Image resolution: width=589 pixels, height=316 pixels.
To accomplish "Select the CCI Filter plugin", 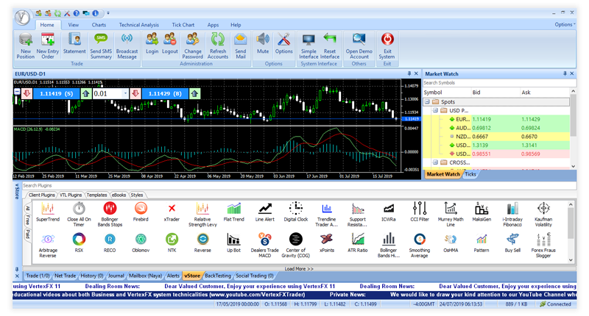I will click(x=419, y=212).
